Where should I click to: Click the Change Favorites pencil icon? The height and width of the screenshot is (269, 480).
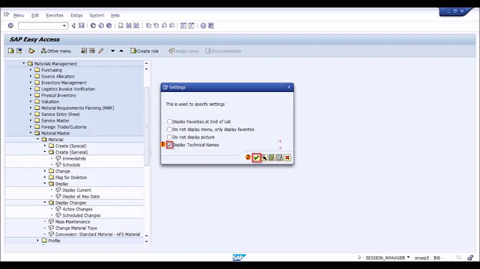click(x=101, y=51)
